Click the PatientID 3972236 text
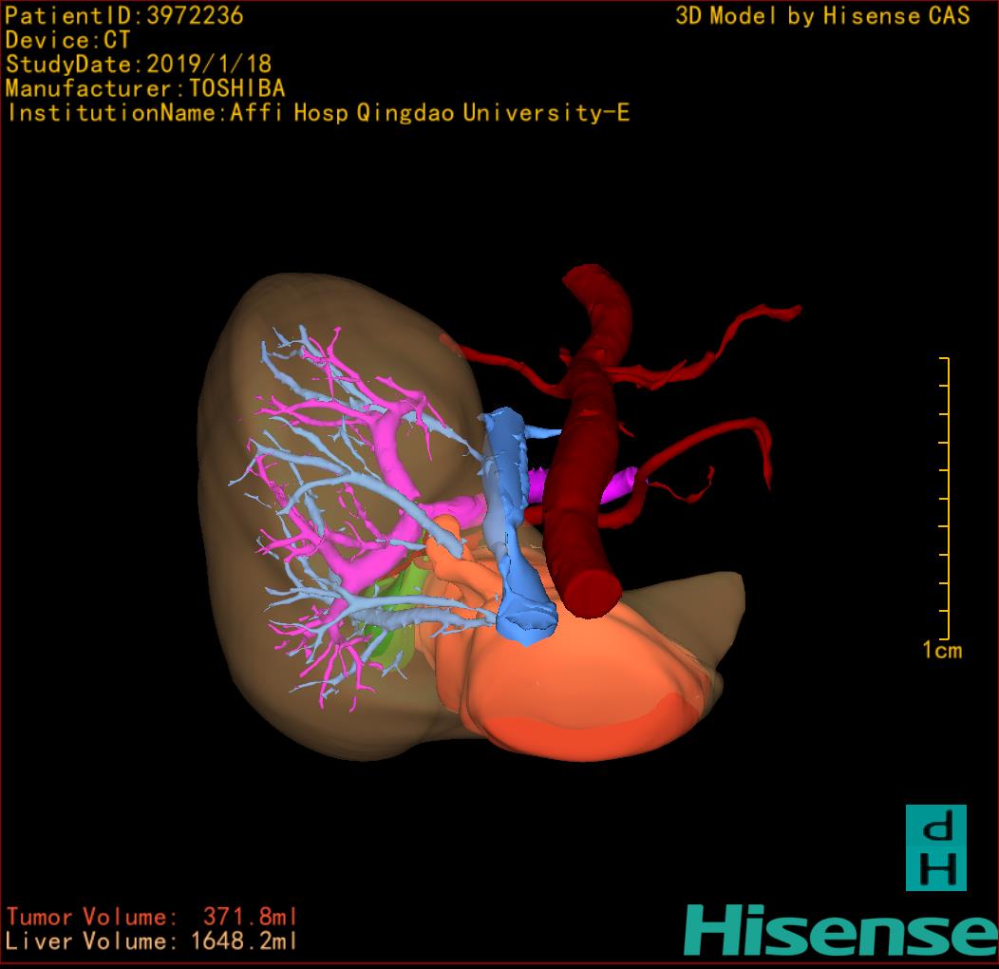Viewport: 999px width, 969px height. (124, 16)
